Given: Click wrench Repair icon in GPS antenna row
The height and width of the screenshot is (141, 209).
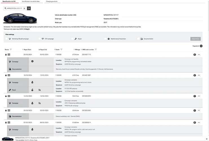Looking at the screenshot, I should [x=10, y=90].
